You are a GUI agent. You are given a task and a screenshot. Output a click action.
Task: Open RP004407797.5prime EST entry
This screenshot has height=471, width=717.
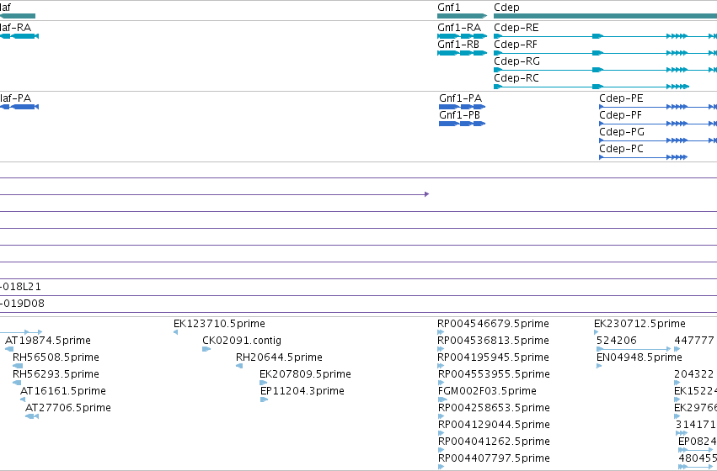pos(494,459)
